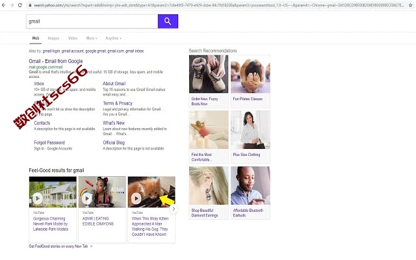Click the diamond earrings image
The width and height of the screenshot is (416, 260).
209,185
